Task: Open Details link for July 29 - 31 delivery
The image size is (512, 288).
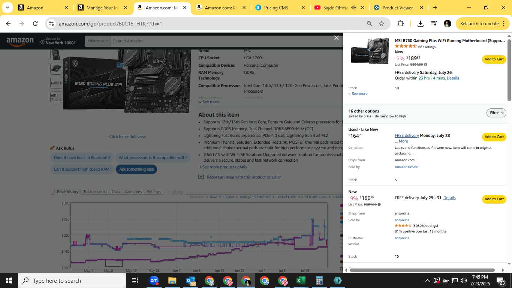Action: (449, 198)
